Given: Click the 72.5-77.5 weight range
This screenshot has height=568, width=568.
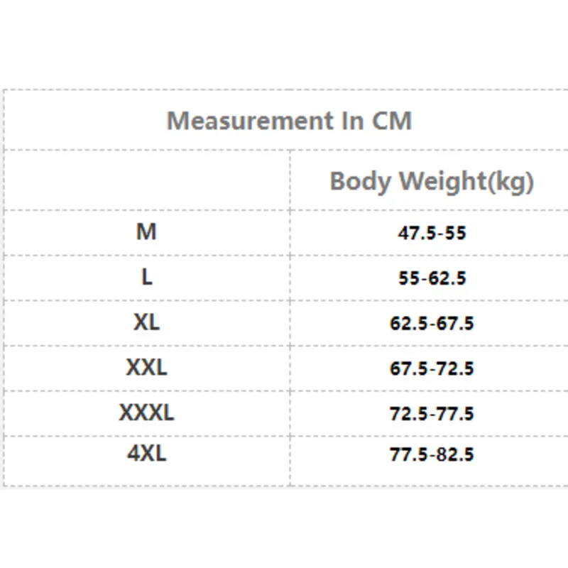Looking at the screenshot, I should (432, 414).
